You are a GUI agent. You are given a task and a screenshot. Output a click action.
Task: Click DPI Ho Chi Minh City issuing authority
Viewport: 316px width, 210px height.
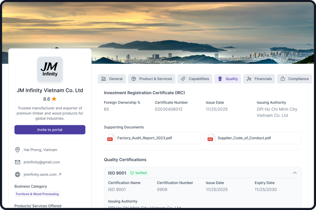click(x=277, y=112)
